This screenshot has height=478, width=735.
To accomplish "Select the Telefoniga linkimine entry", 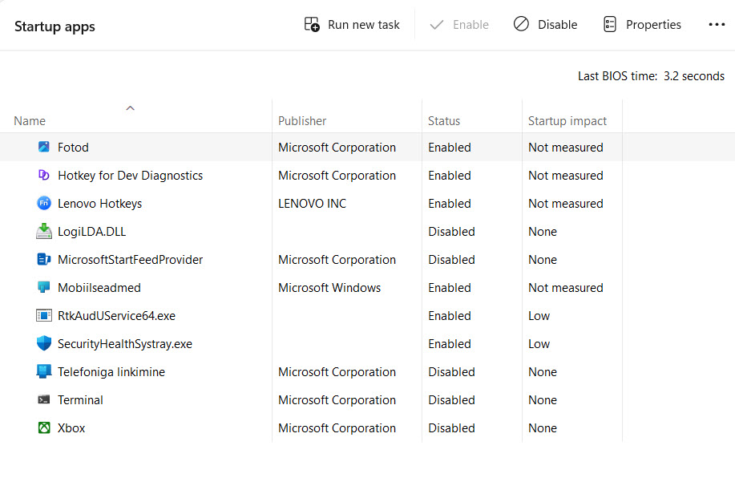I will point(111,372).
